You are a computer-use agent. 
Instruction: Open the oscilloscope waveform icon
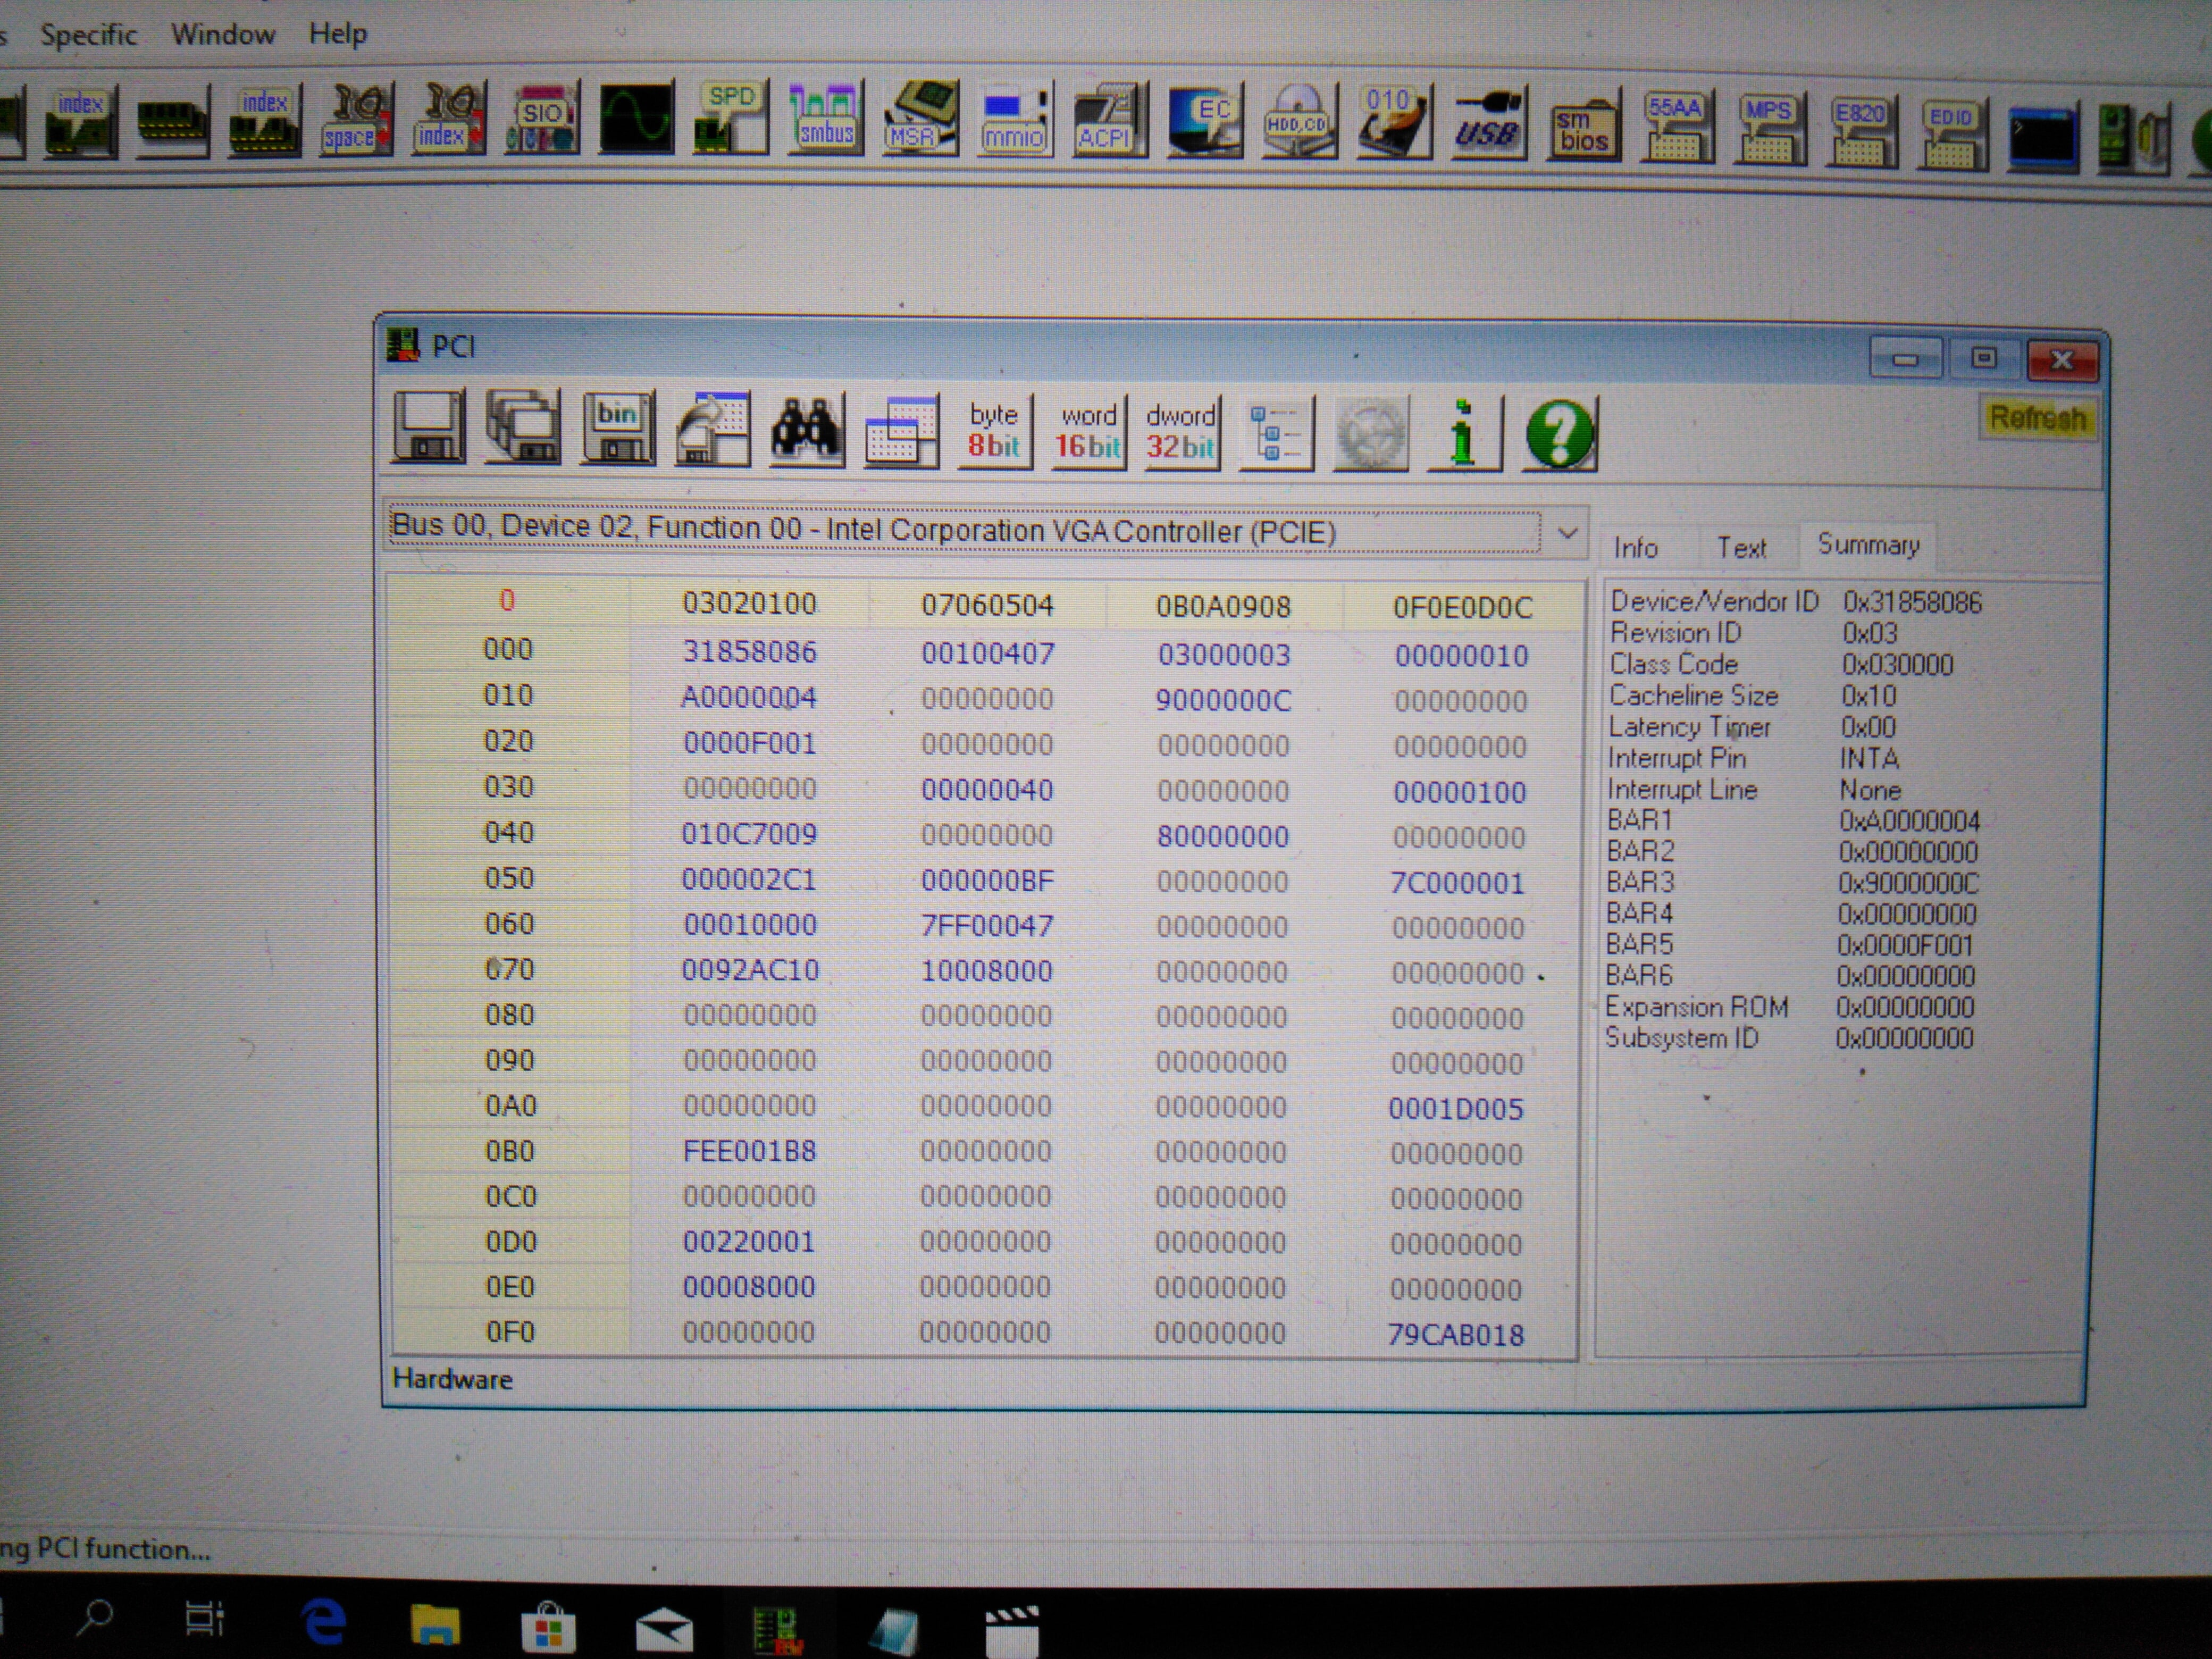pos(636,118)
